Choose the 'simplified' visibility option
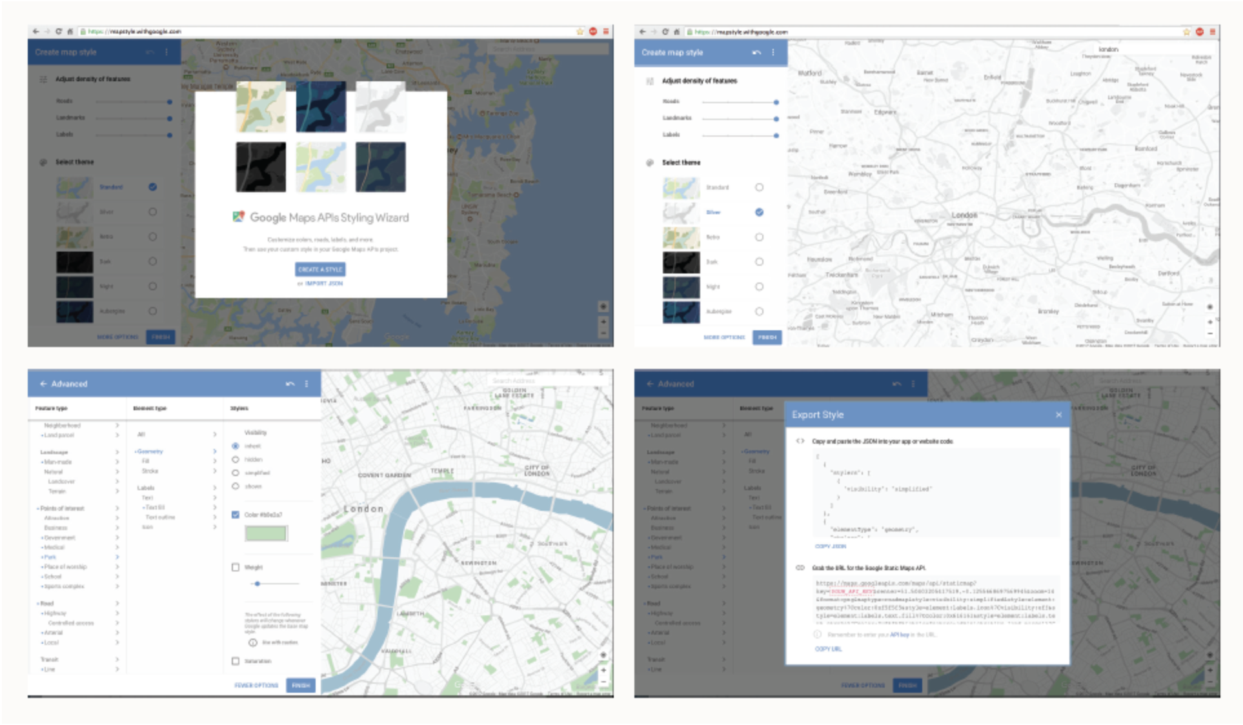This screenshot has height=725, width=1243. pyautogui.click(x=236, y=473)
